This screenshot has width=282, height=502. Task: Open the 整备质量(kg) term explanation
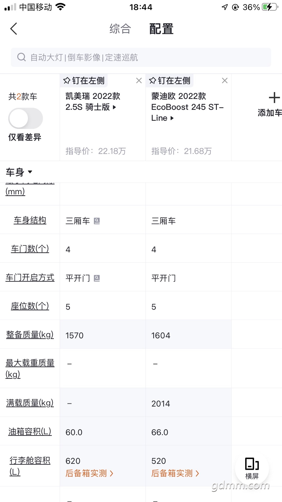(30, 334)
